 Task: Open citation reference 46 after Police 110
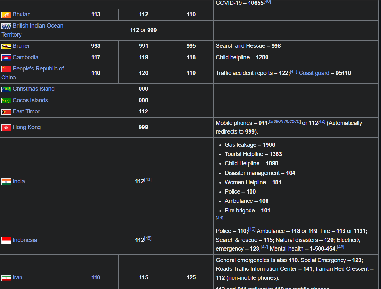pos(252,229)
